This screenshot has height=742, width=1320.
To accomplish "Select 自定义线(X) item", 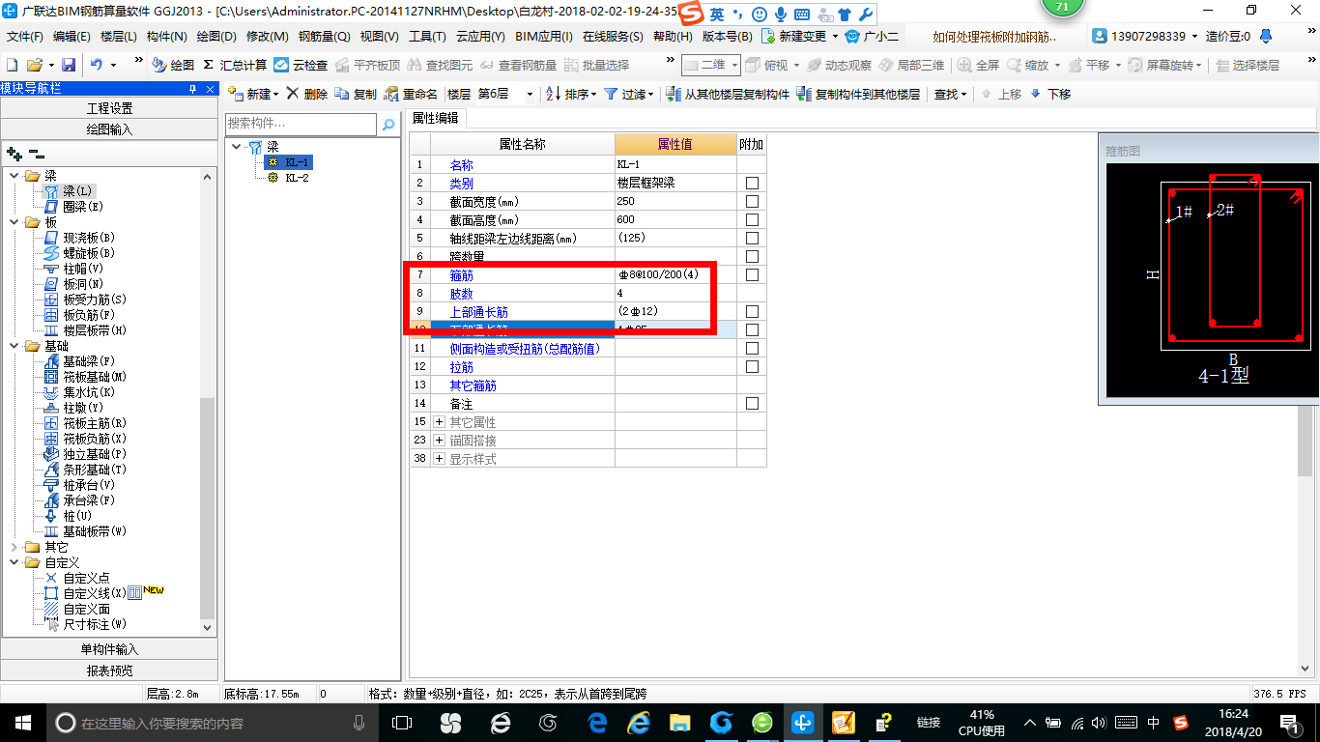I will tap(85, 593).
